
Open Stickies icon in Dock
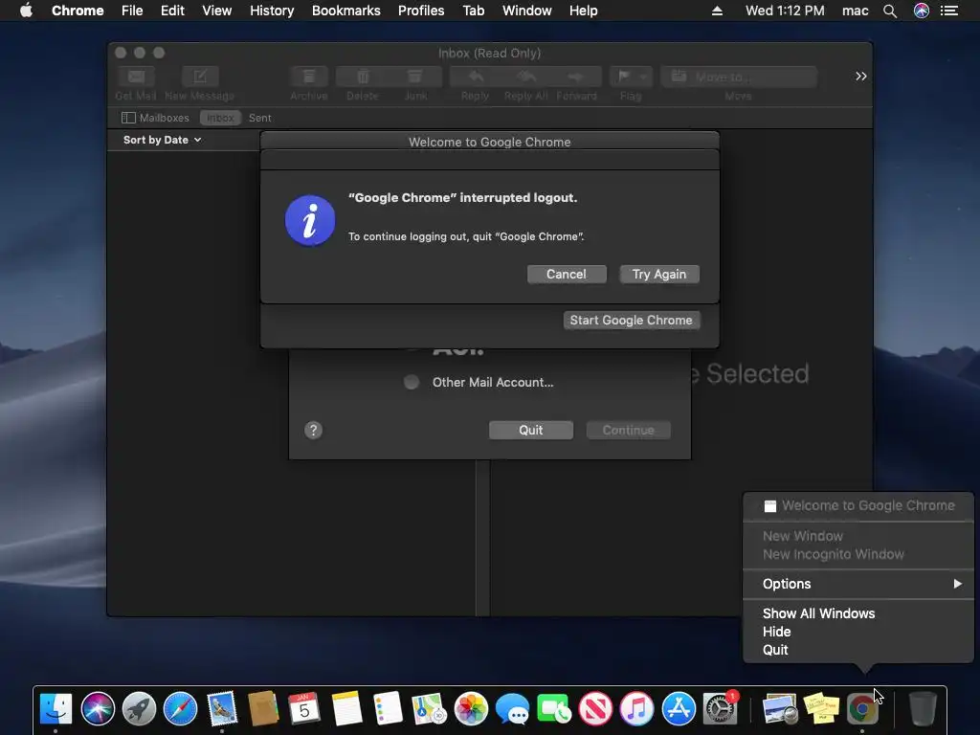tap(820, 709)
